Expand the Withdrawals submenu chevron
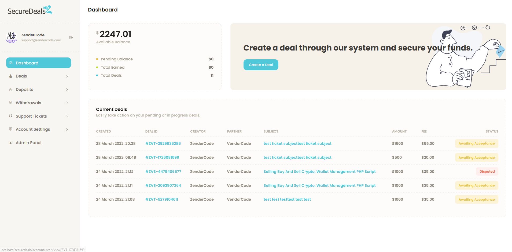 click(67, 103)
